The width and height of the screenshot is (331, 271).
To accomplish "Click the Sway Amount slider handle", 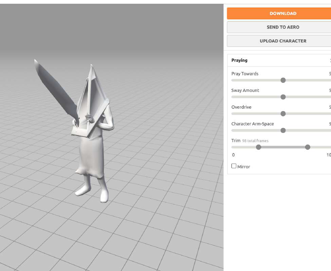I will [x=283, y=97].
